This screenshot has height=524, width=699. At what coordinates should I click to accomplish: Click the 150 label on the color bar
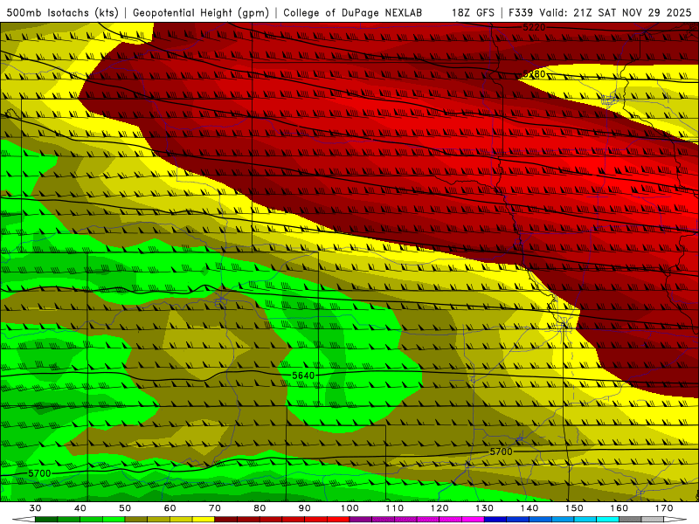coord(575,508)
